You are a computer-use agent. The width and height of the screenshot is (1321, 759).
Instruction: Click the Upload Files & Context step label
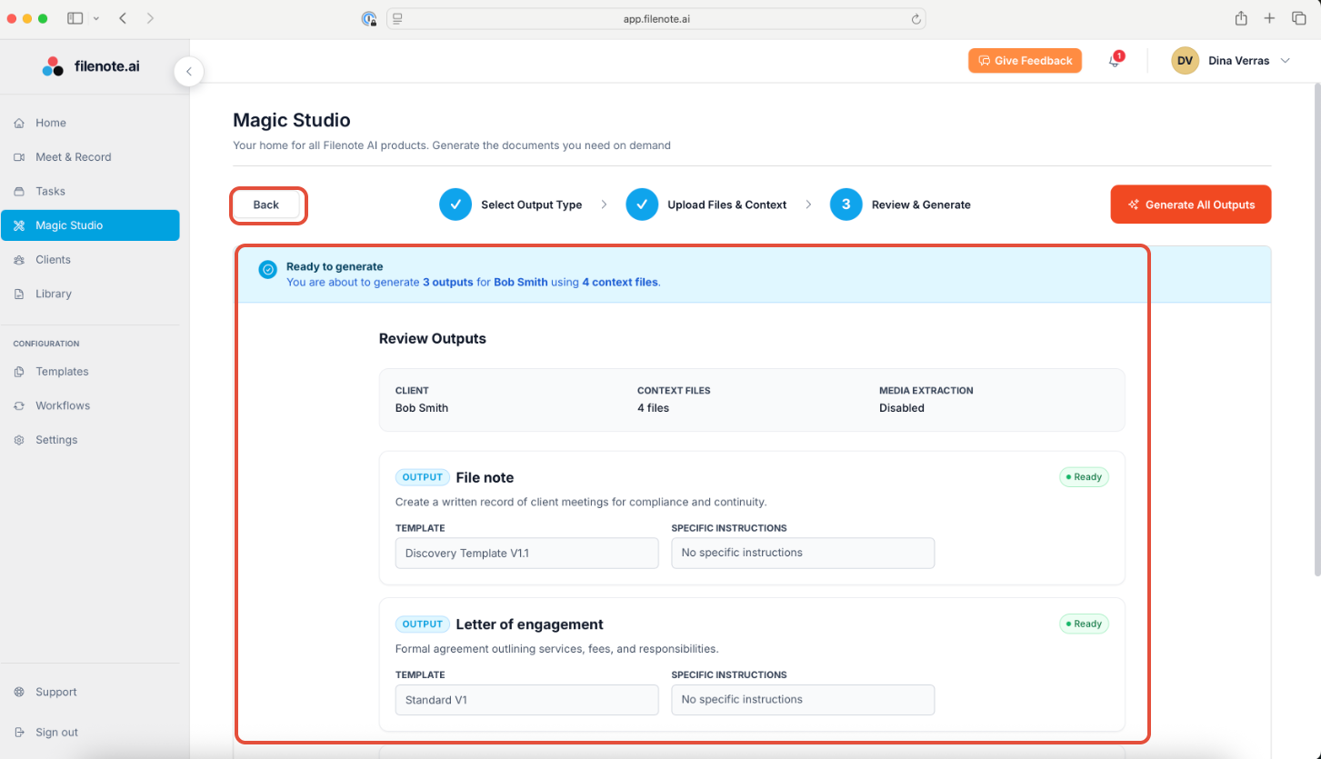(x=727, y=205)
